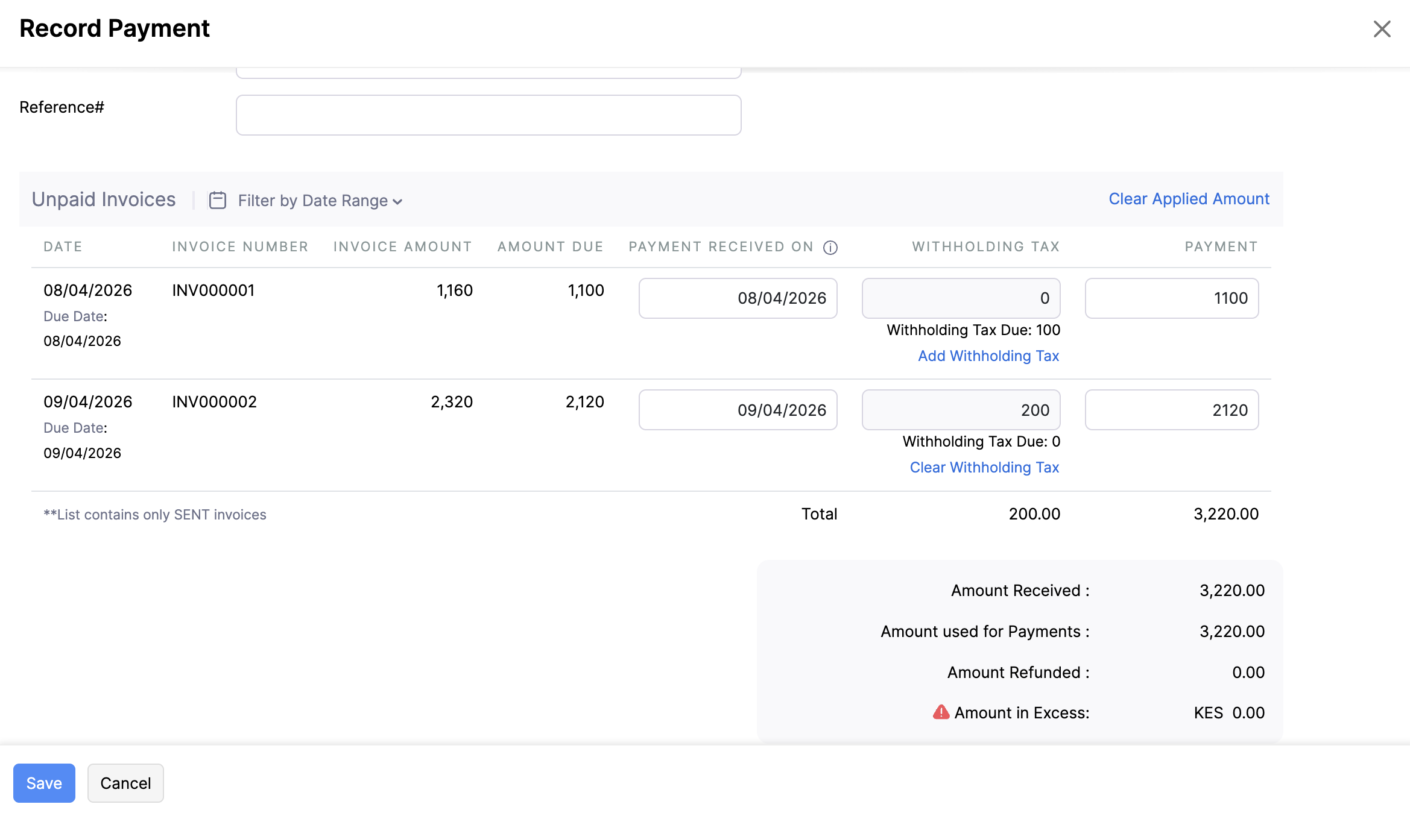Edit payment received date for INV000002

click(x=738, y=410)
